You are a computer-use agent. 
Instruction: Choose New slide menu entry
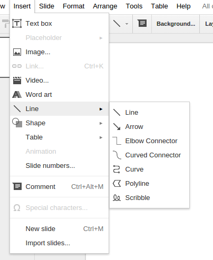tap(59, 229)
